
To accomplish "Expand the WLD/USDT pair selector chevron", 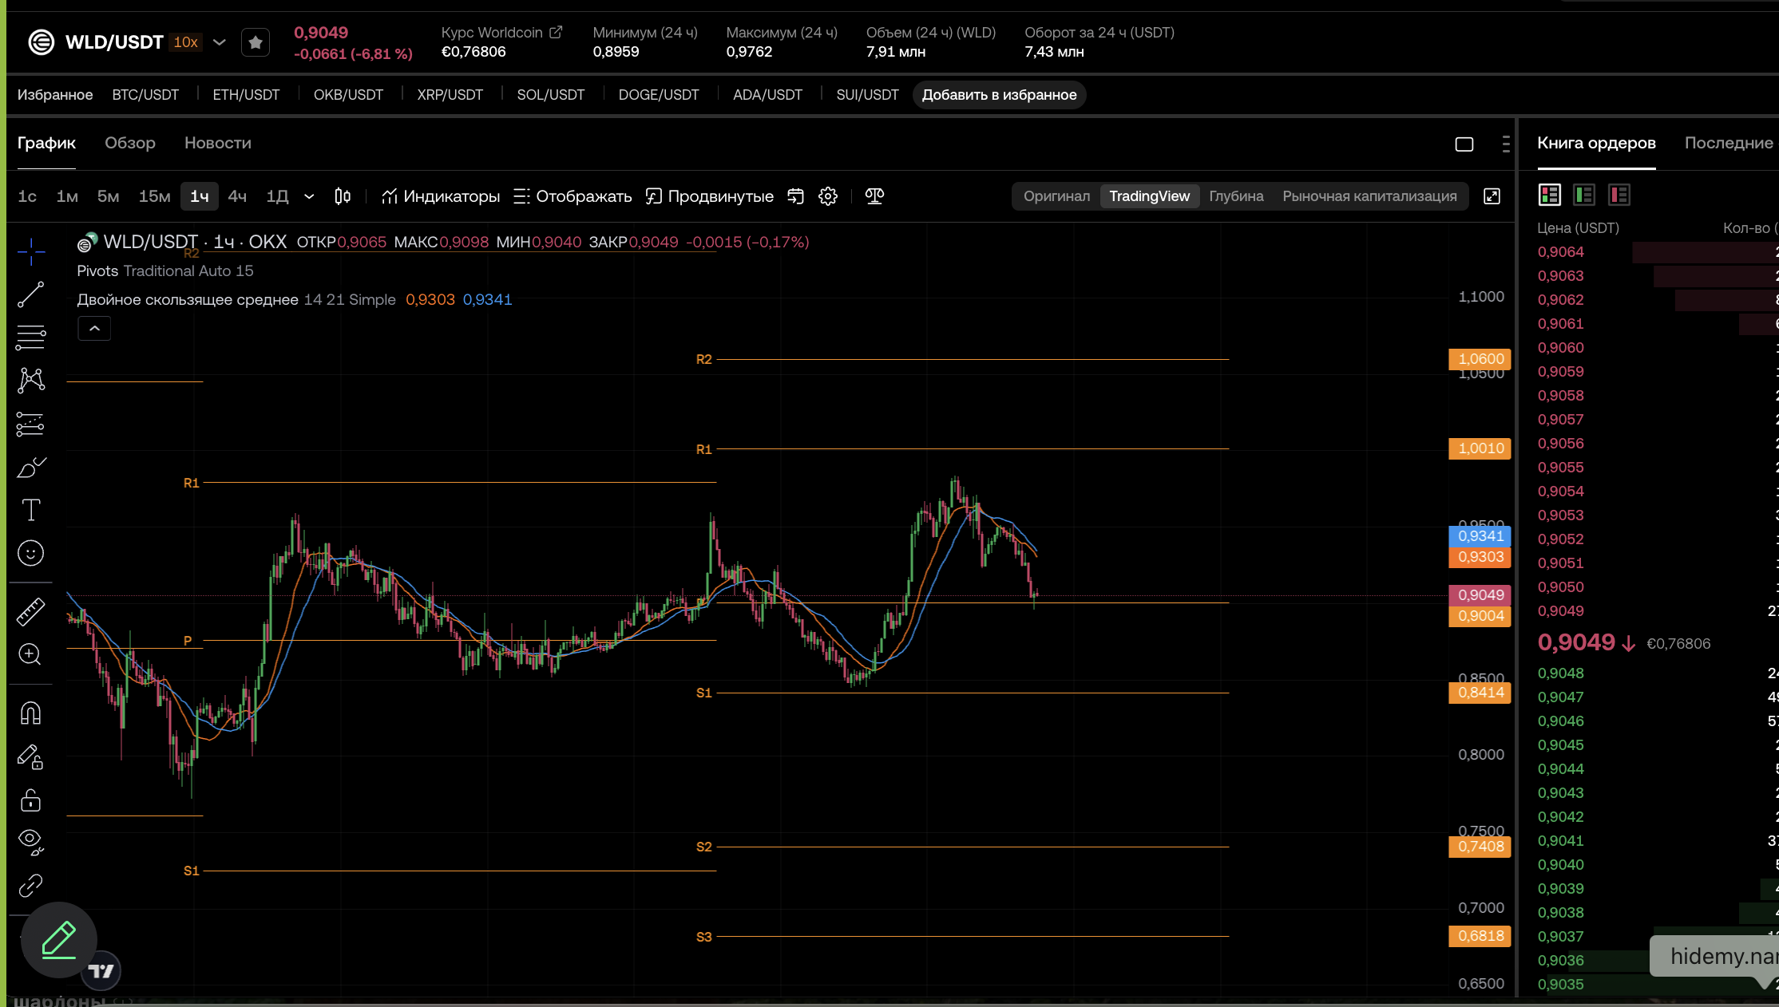I will coord(220,42).
